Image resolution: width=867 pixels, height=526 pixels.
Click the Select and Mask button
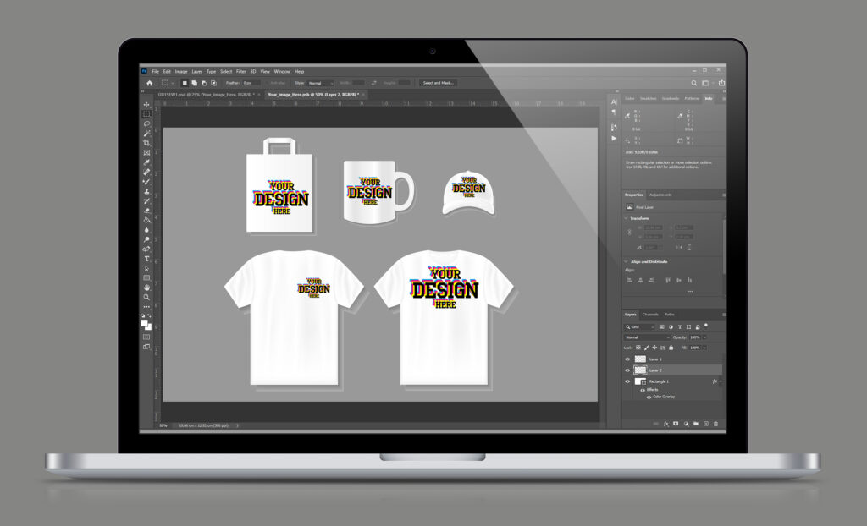click(438, 83)
